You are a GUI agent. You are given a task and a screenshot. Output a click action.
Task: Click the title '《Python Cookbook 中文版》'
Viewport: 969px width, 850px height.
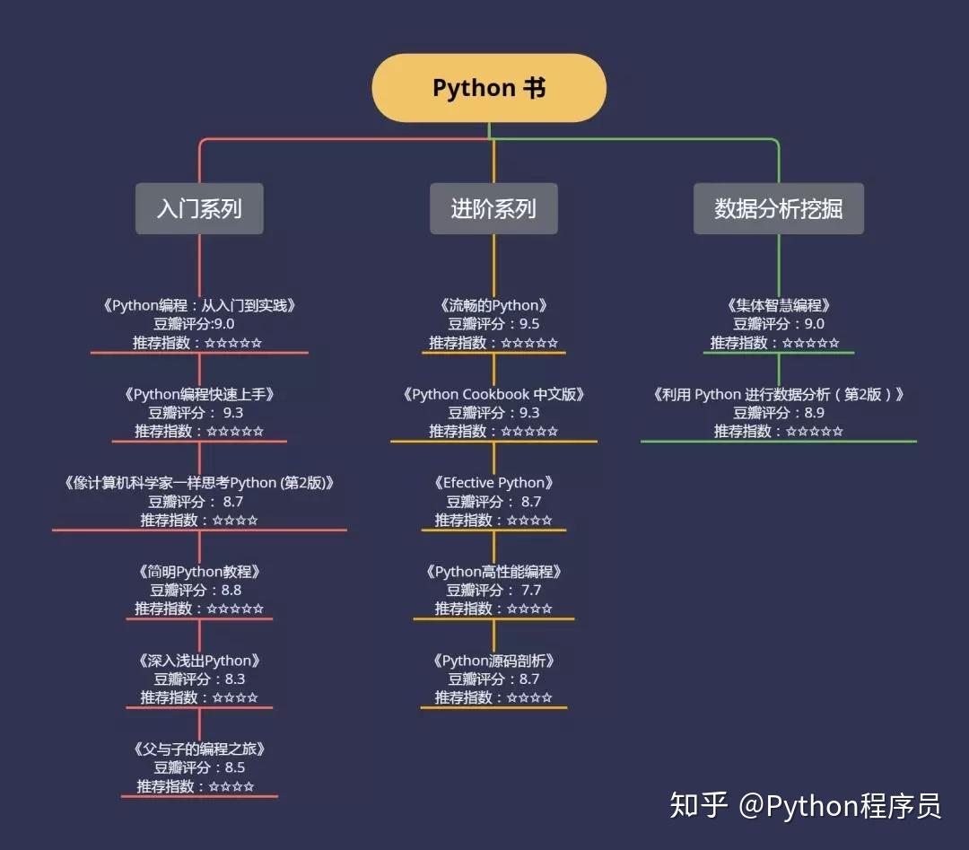tap(493, 394)
